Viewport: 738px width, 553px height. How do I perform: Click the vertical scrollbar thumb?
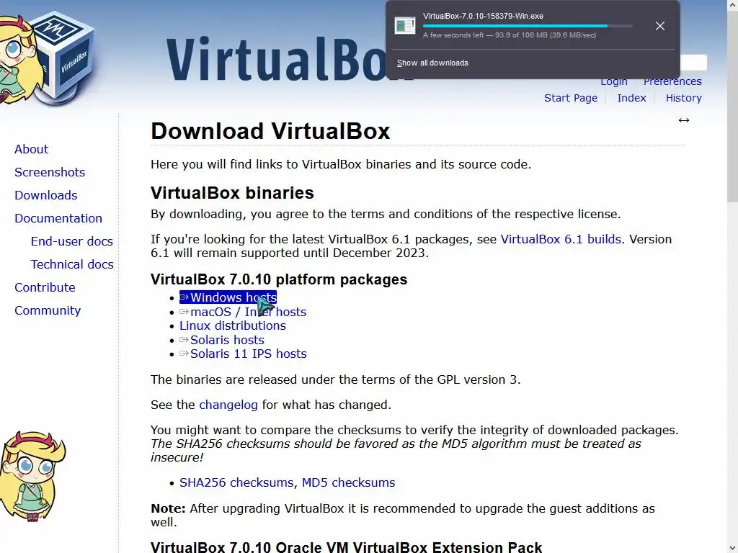click(x=732, y=106)
